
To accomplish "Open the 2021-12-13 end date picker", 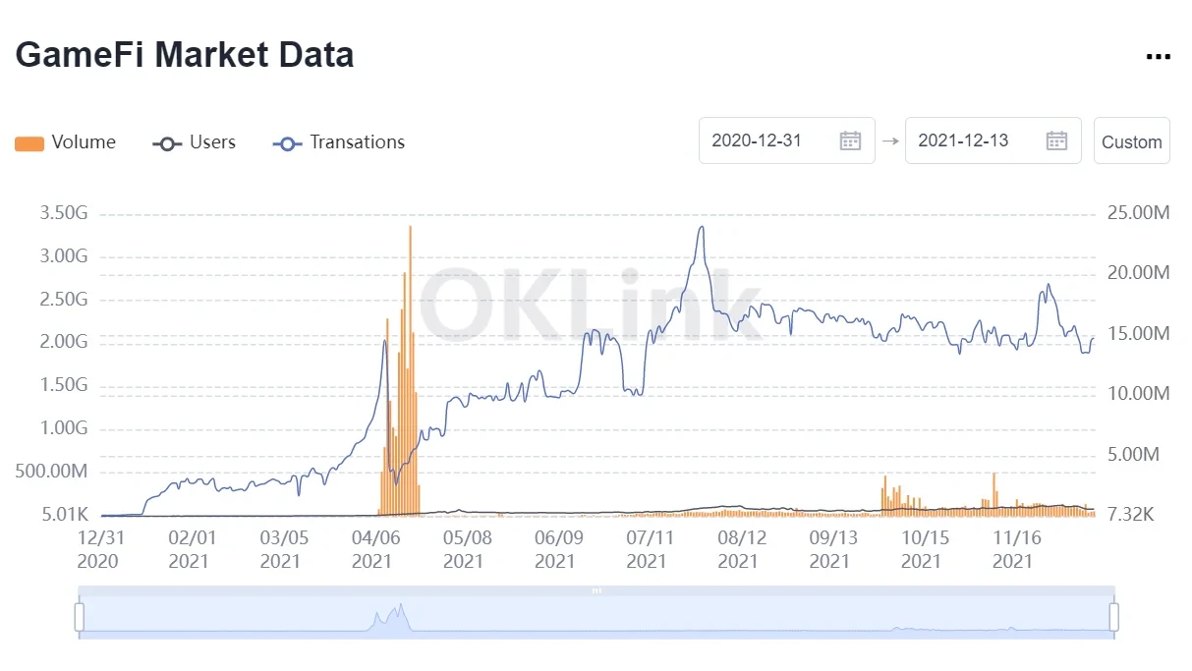I will point(963,140).
